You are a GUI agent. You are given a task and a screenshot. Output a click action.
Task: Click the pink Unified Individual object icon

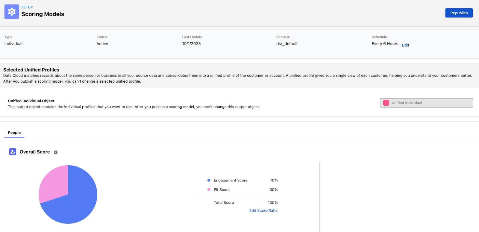click(386, 103)
